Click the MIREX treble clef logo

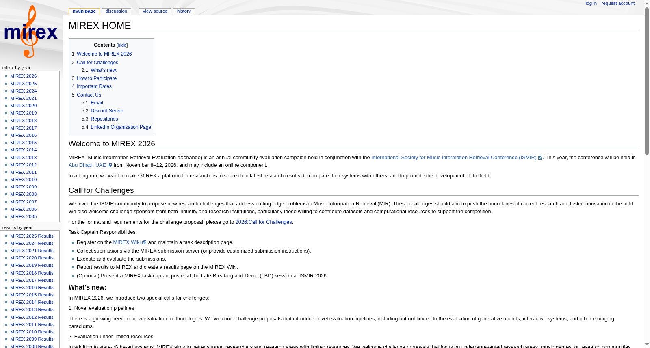31,32
